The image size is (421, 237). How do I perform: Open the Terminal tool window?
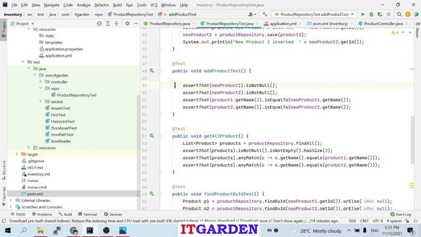point(87,215)
